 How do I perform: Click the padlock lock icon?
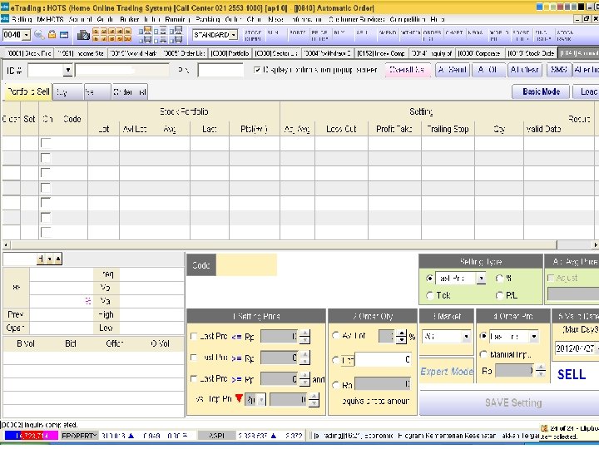tap(52, 35)
